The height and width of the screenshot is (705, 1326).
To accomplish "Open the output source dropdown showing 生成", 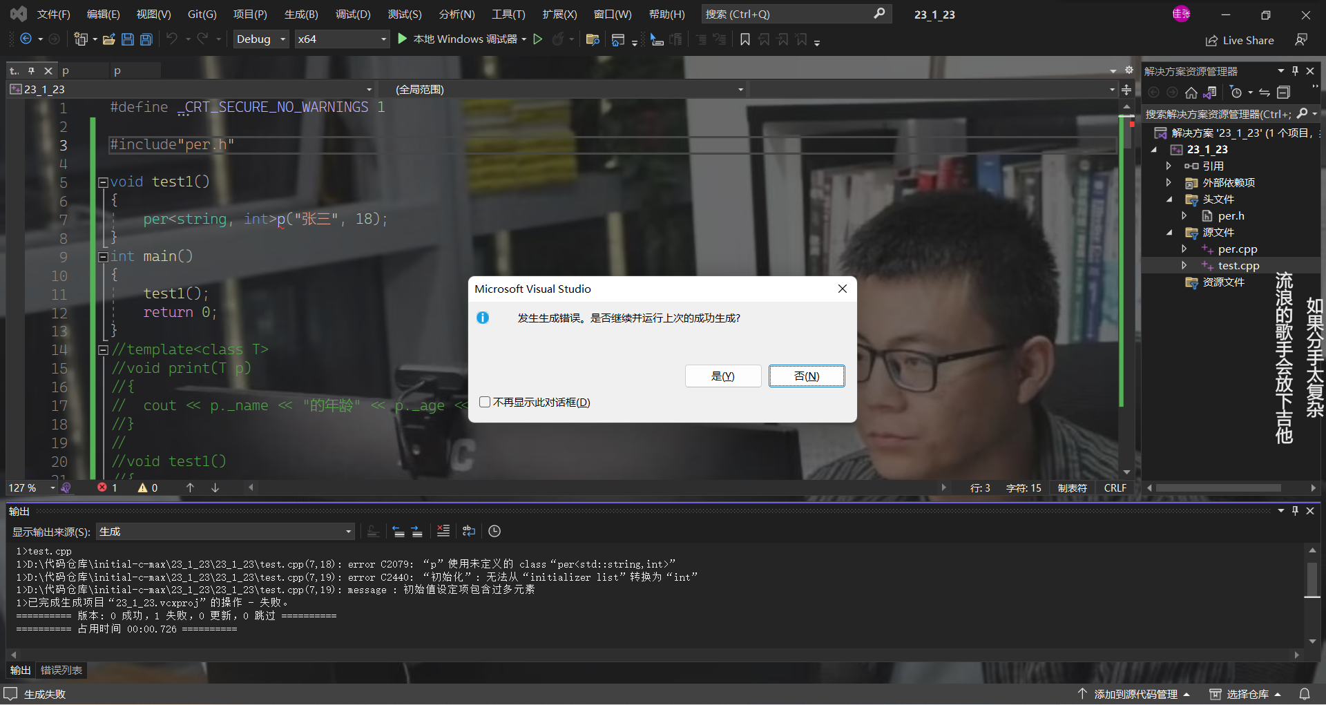I will [x=225, y=531].
